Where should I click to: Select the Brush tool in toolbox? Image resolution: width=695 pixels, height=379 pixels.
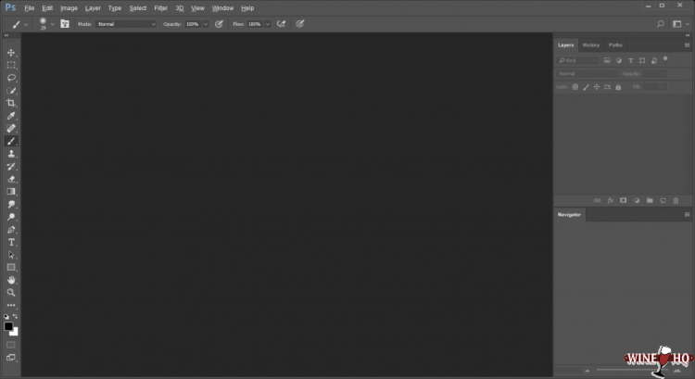pos(11,141)
